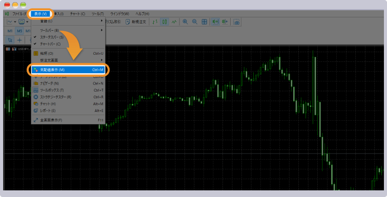Toggle auto scroll chart button
Image resolution: width=387 pixels, height=197 pixels.
pos(215,22)
